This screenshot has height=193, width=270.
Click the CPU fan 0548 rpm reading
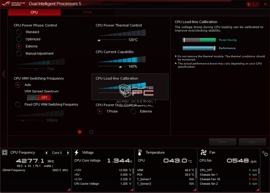point(241,161)
